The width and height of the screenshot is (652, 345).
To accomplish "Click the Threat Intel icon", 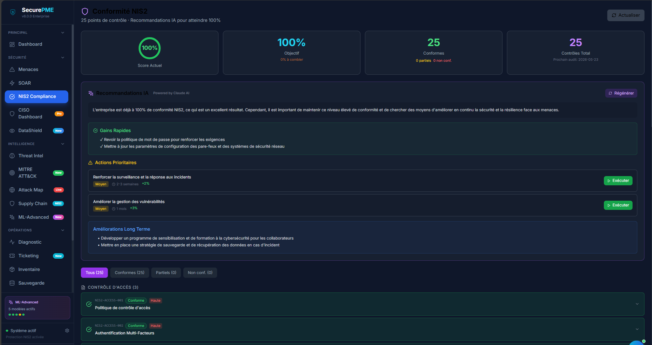I will point(12,156).
